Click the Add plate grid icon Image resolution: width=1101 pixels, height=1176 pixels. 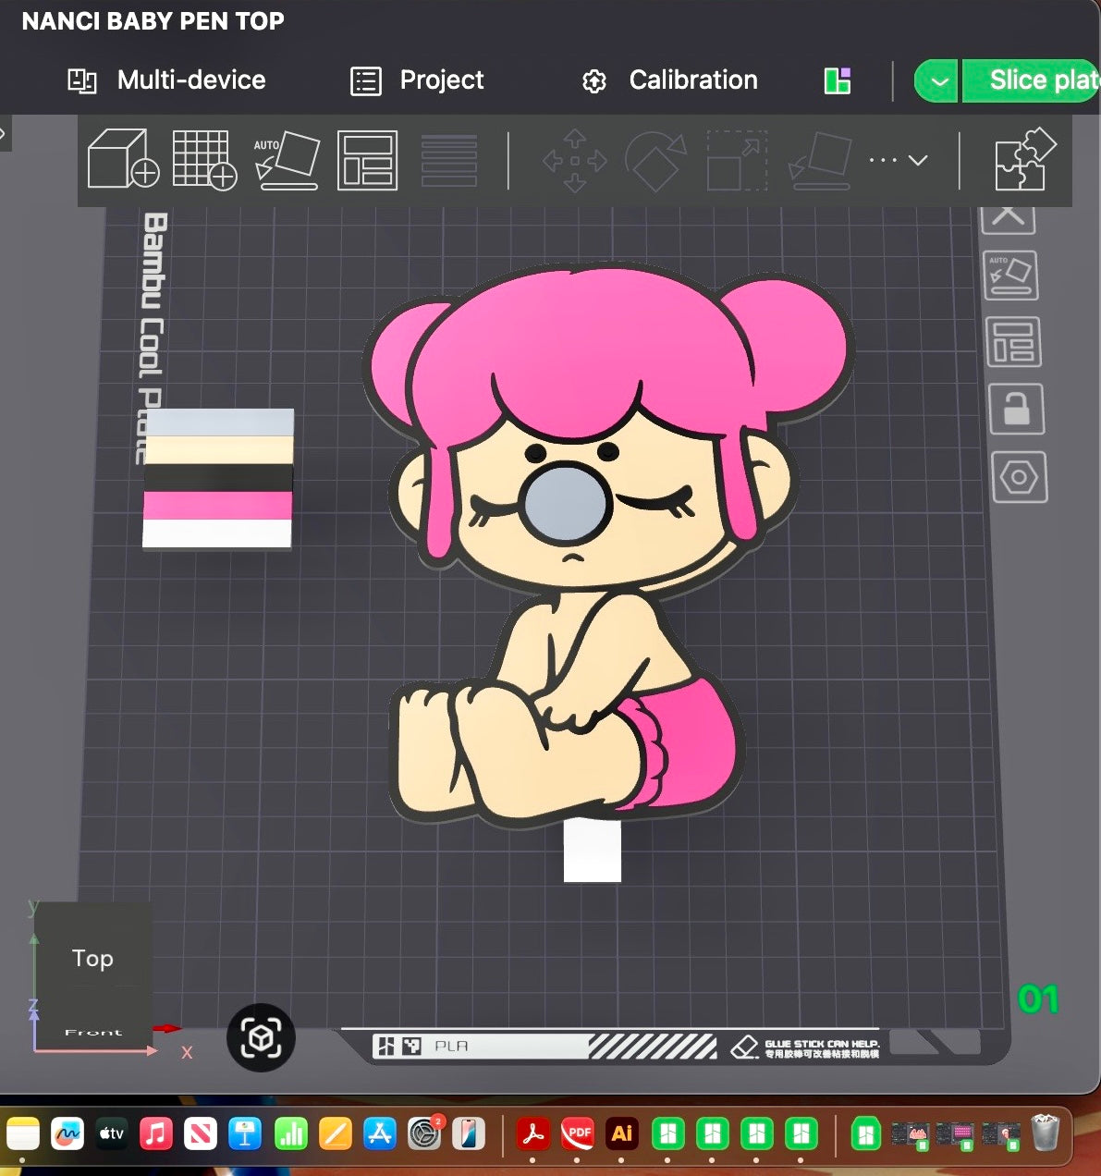point(205,160)
